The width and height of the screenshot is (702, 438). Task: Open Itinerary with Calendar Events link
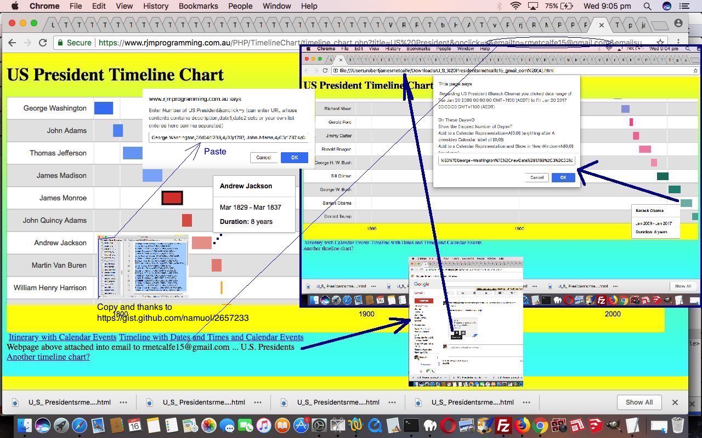[x=63, y=337]
